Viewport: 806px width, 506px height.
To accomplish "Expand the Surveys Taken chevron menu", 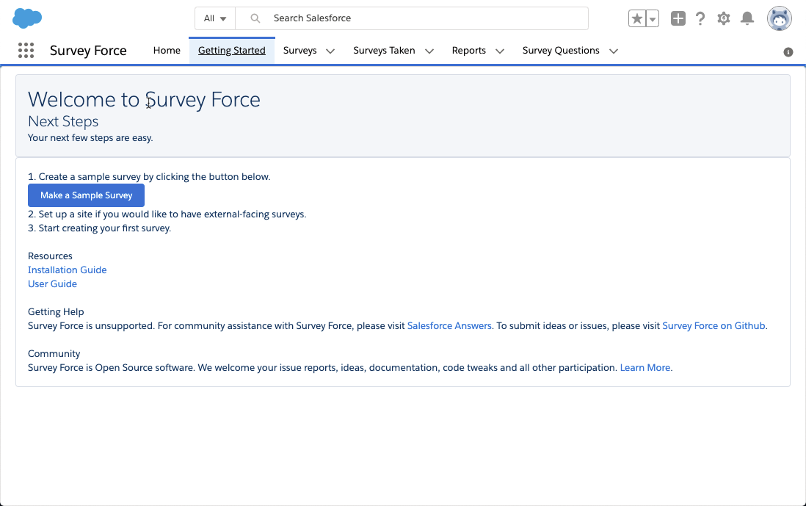I will pyautogui.click(x=429, y=51).
